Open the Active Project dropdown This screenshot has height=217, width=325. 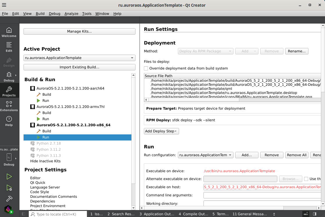[x=79, y=58]
